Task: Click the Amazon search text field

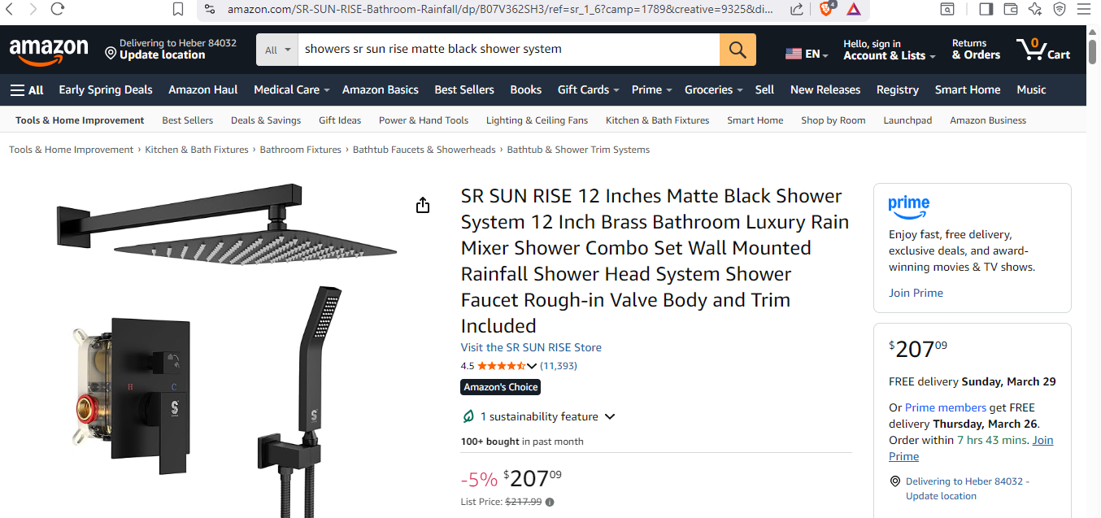Action: pyautogui.click(x=508, y=50)
